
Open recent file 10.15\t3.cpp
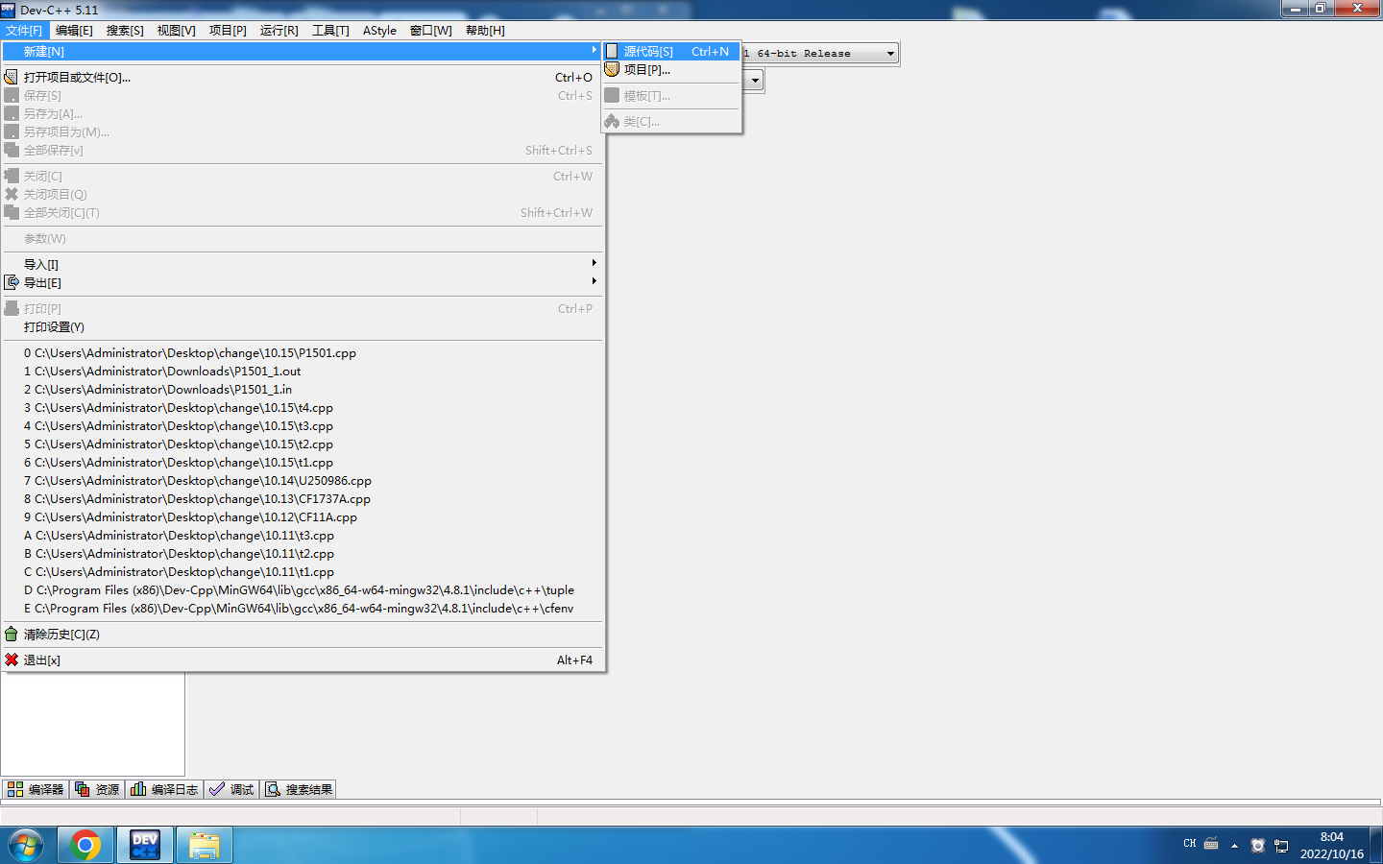[302, 426]
